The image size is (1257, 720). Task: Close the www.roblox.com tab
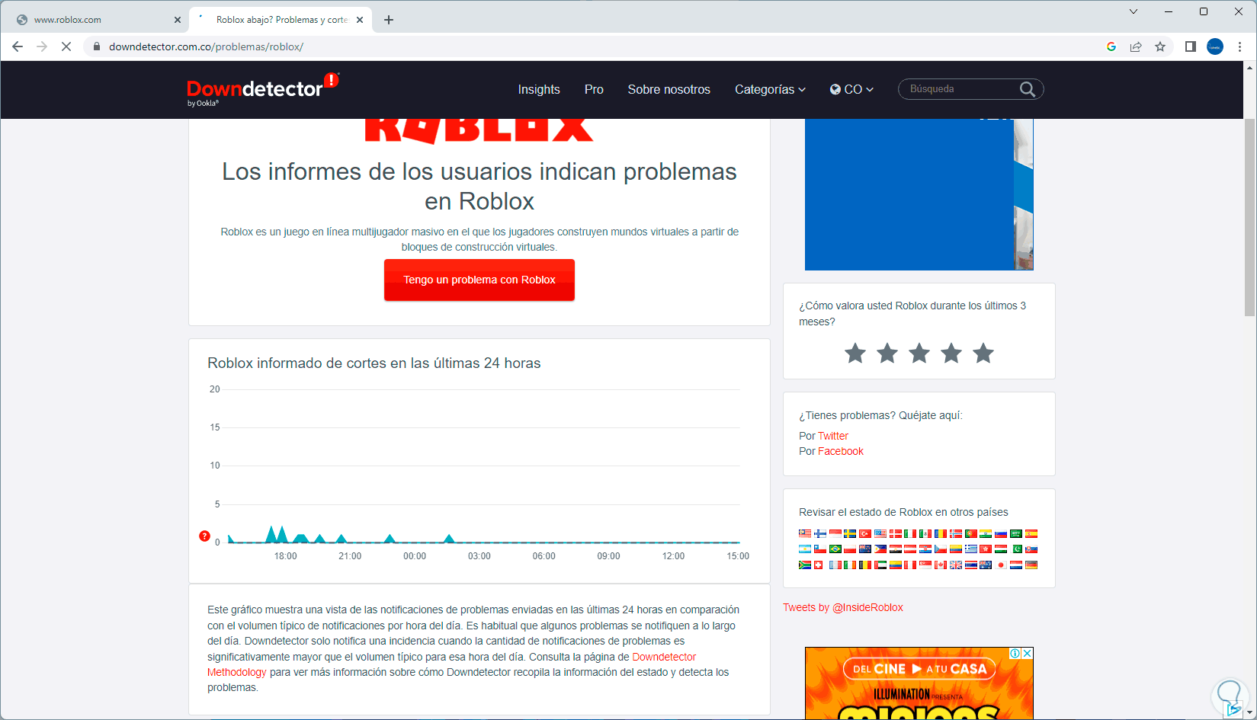click(178, 20)
